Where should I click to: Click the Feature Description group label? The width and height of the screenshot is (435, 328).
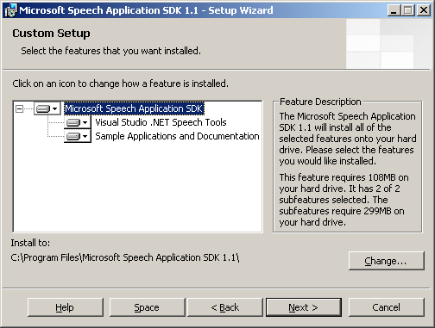tap(320, 102)
